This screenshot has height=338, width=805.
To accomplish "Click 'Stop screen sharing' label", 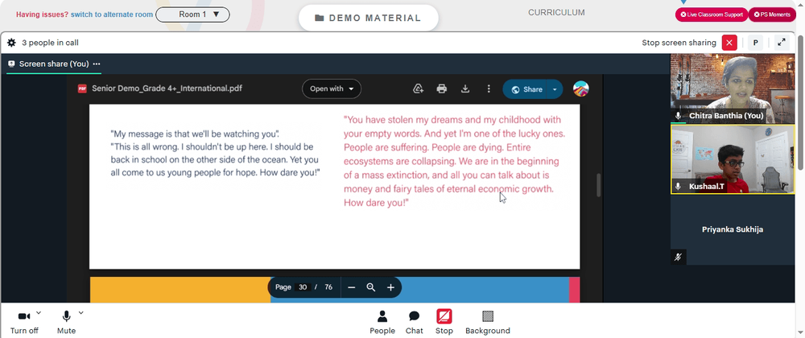I will [x=679, y=43].
